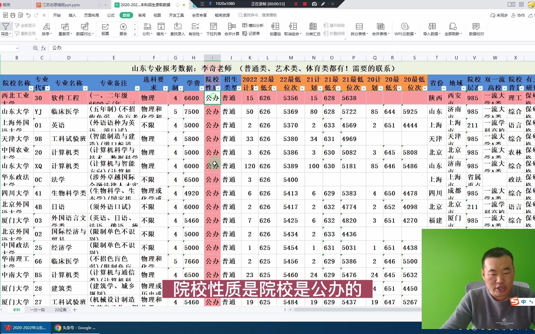The width and height of the screenshot is (535, 334).
Task: Switch to sheet tab 一分一段
Action: 37,310
